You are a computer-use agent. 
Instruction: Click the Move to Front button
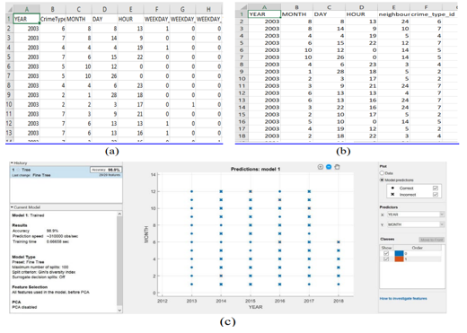pos(431,240)
